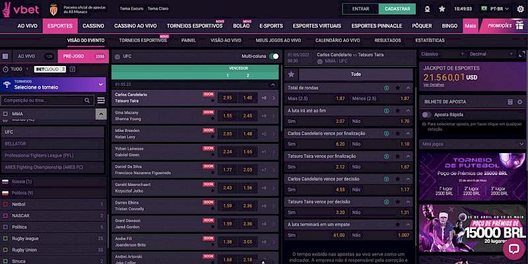Open the Ver Detalhes jackpot link
528x264 pixels.
(x=434, y=85)
